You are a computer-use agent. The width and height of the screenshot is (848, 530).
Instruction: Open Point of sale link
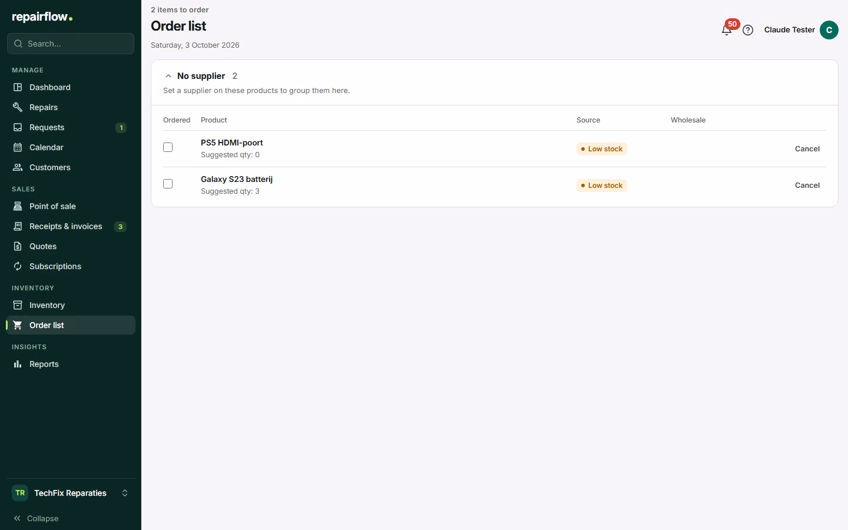(71, 206)
